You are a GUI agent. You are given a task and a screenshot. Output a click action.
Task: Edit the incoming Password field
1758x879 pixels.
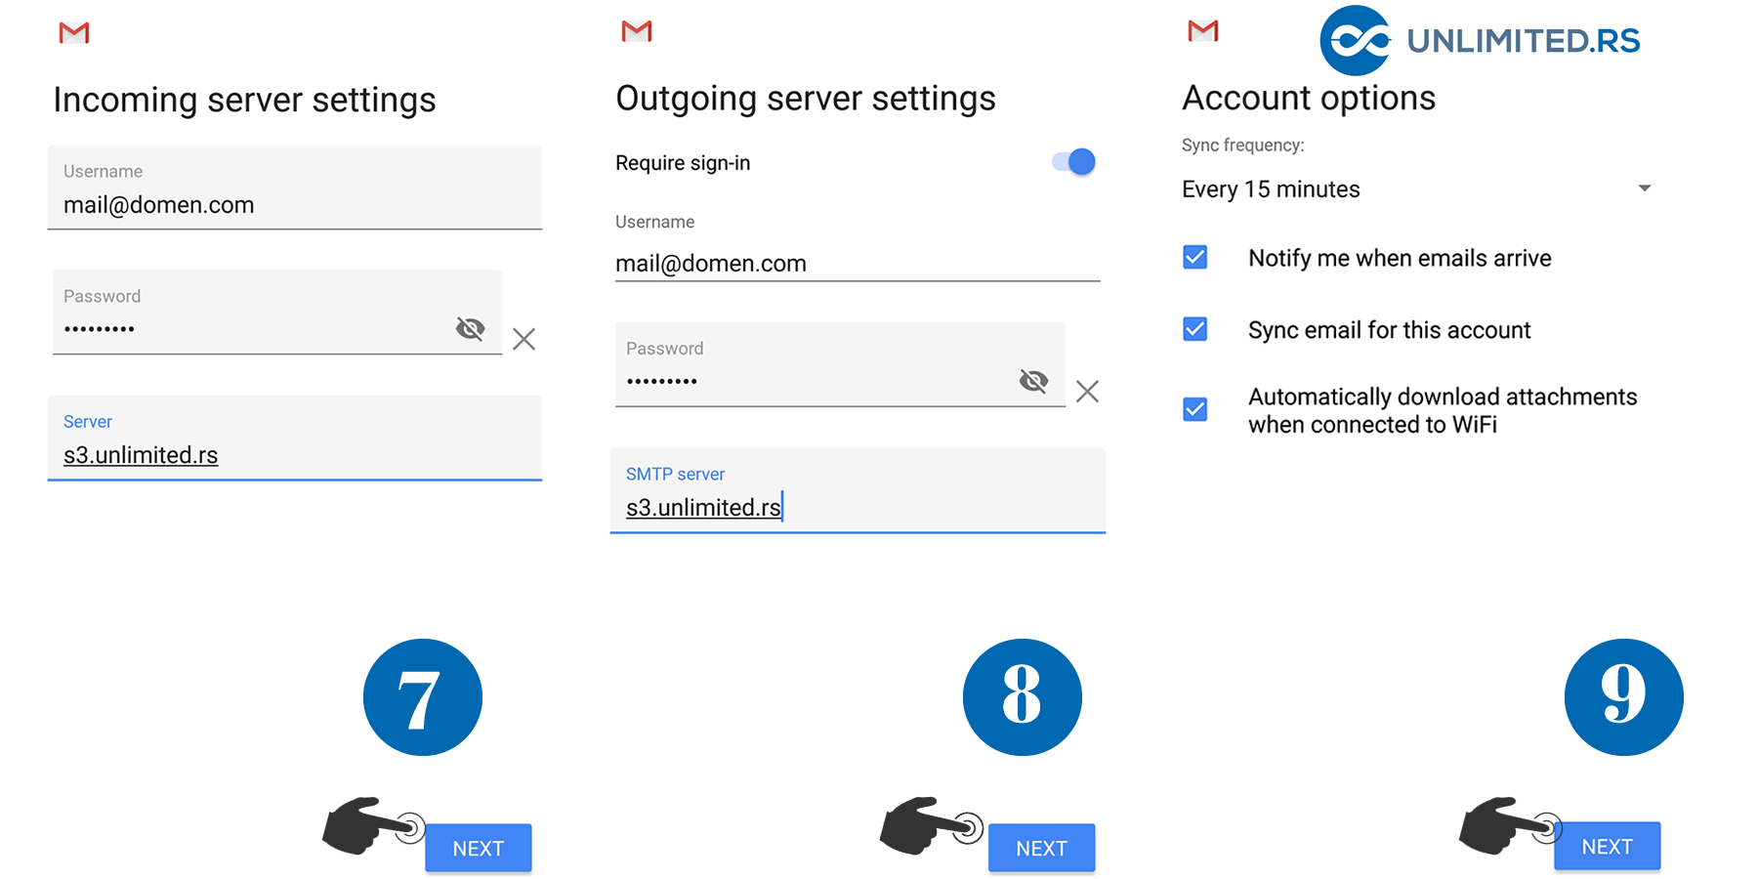(277, 313)
